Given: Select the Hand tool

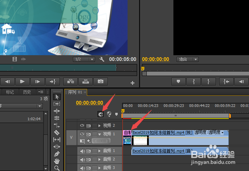Looking at the screenshot, I should tap(57, 161).
